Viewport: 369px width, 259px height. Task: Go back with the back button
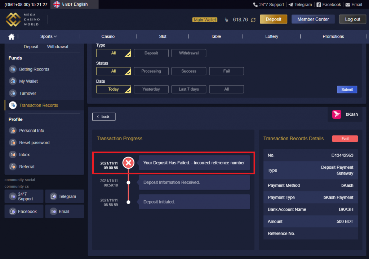[x=104, y=117]
